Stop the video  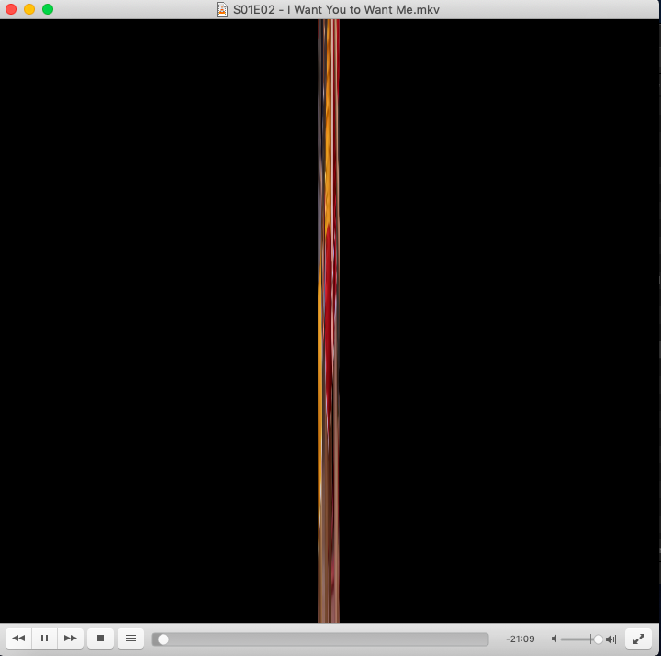click(x=100, y=639)
